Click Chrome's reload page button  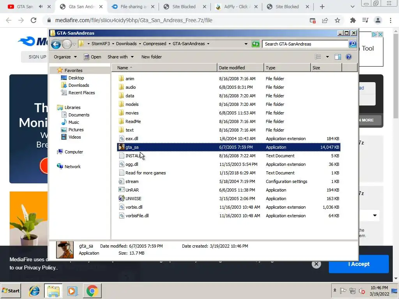tap(34, 20)
